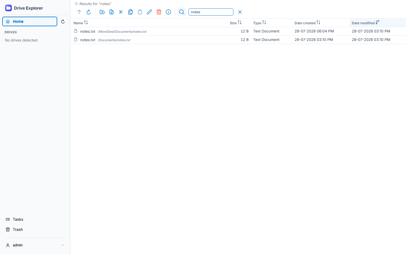Click Date created 28-07-2026 06:04 PM
The image size is (406, 254).
314,31
